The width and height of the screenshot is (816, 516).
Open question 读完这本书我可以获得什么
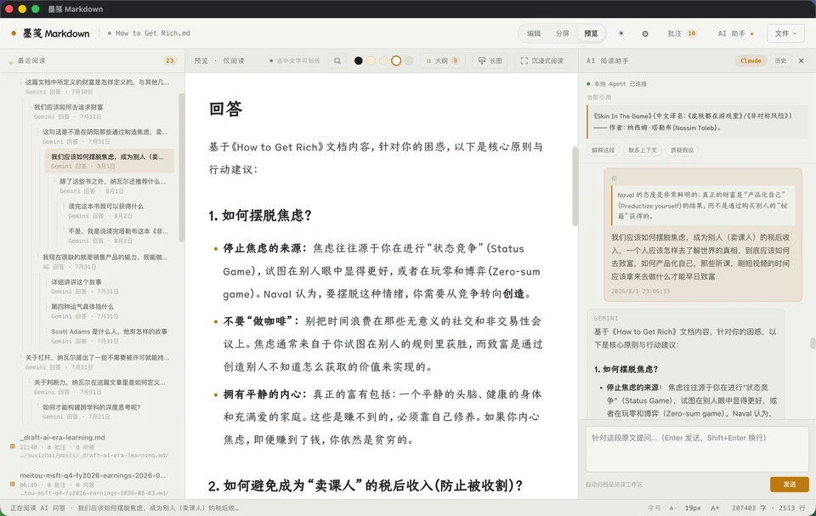(x=119, y=211)
